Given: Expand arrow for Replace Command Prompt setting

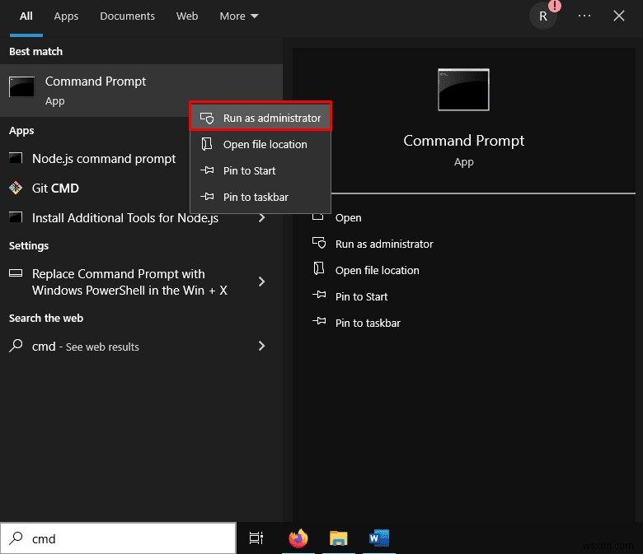Looking at the screenshot, I should pyautogui.click(x=261, y=282).
